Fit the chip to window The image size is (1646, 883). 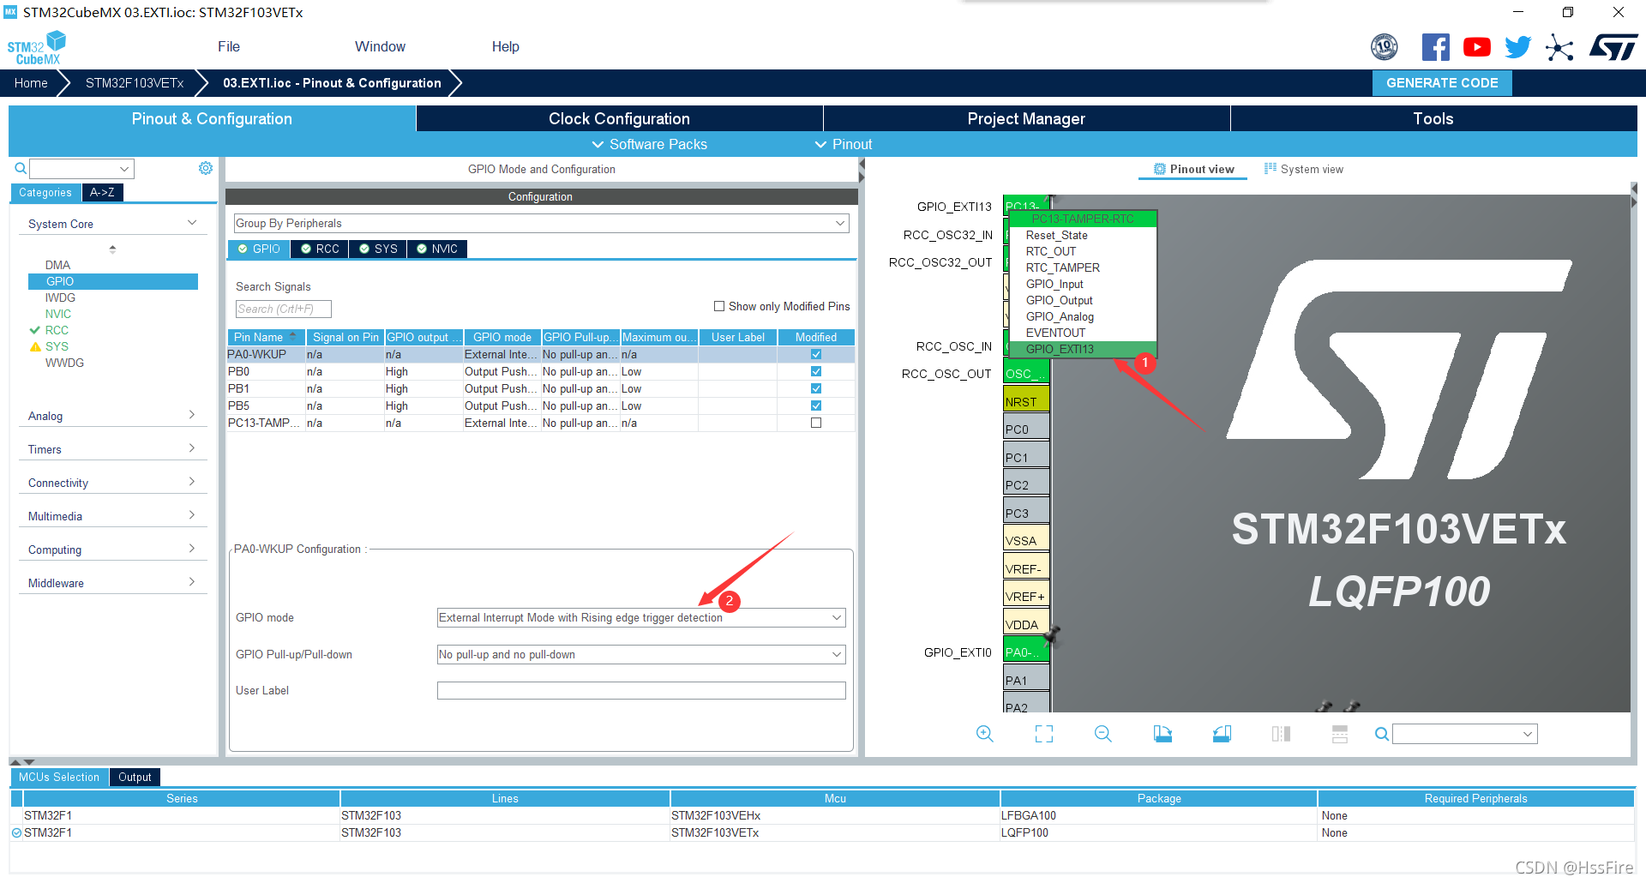[1044, 734]
